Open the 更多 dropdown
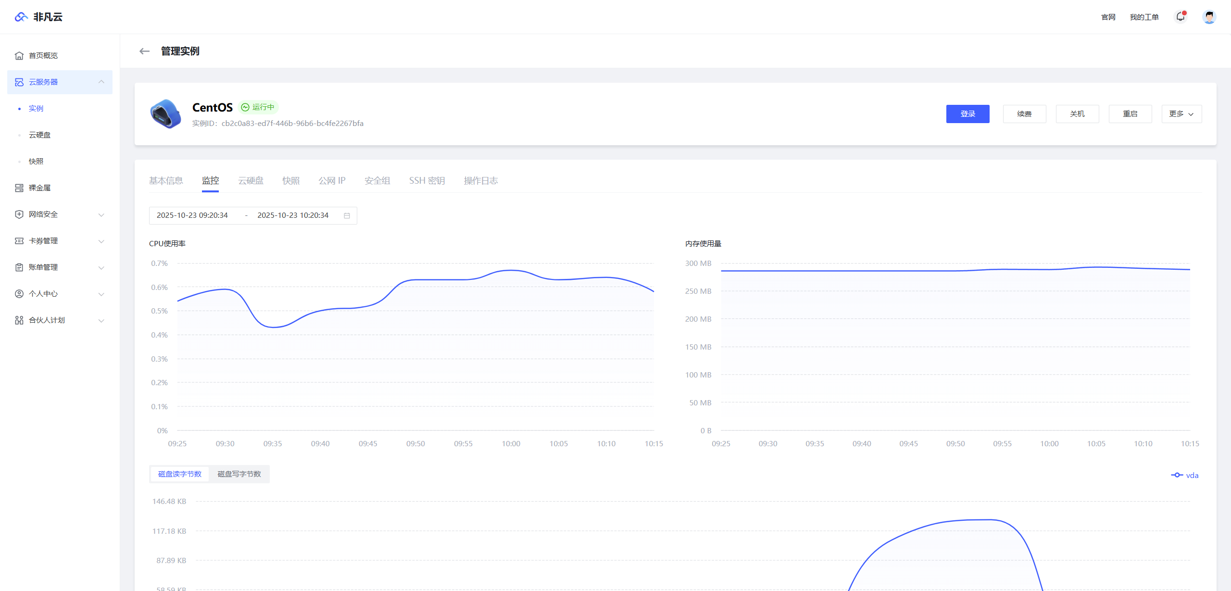 1181,114
